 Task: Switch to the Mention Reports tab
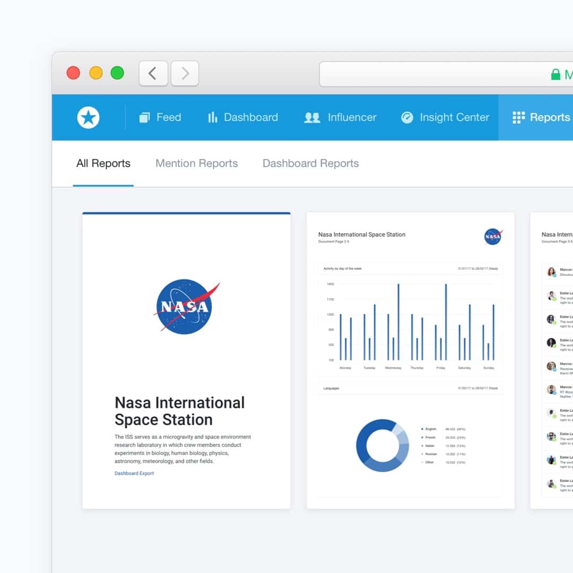197,163
